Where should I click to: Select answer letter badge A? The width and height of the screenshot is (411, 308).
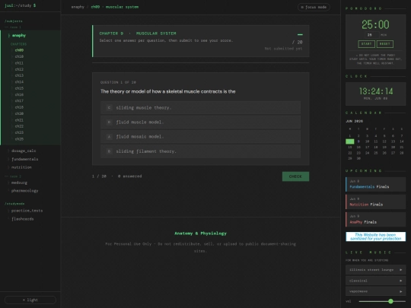(x=110, y=137)
